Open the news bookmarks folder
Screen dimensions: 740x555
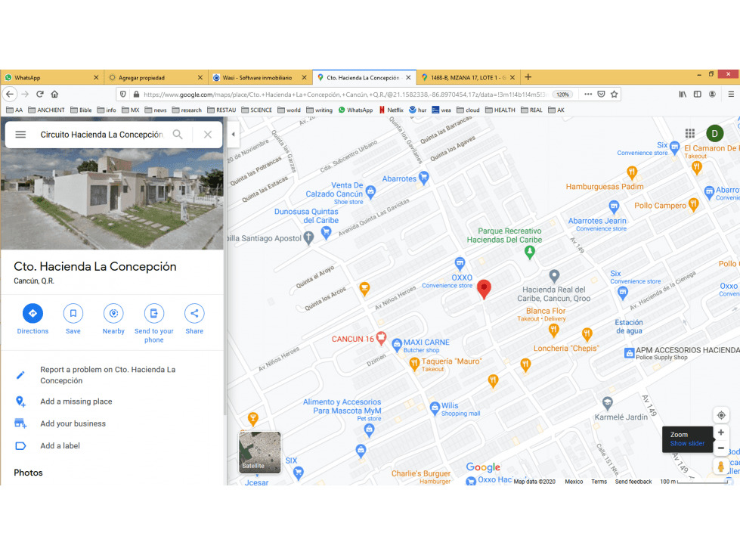coord(156,110)
